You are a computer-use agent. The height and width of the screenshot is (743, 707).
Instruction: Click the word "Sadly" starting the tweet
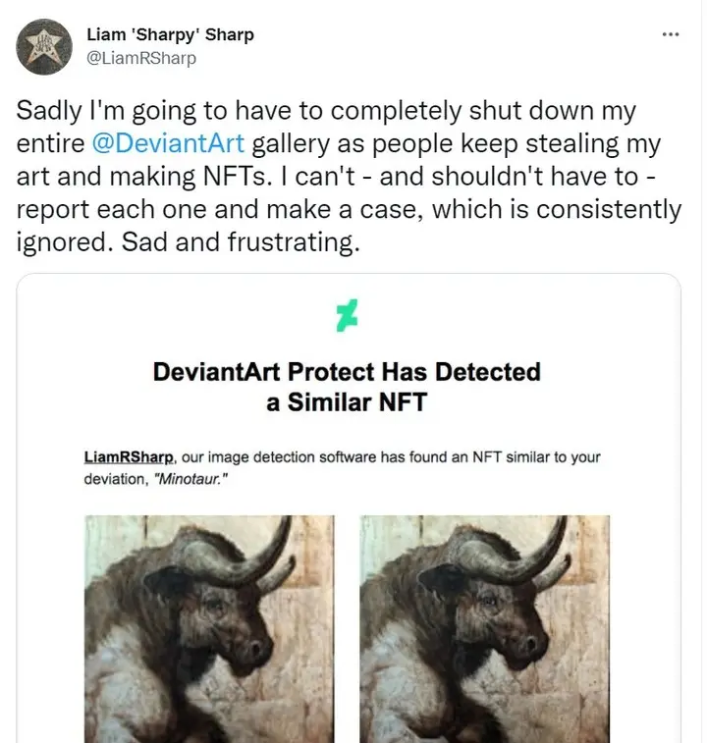click(x=50, y=112)
